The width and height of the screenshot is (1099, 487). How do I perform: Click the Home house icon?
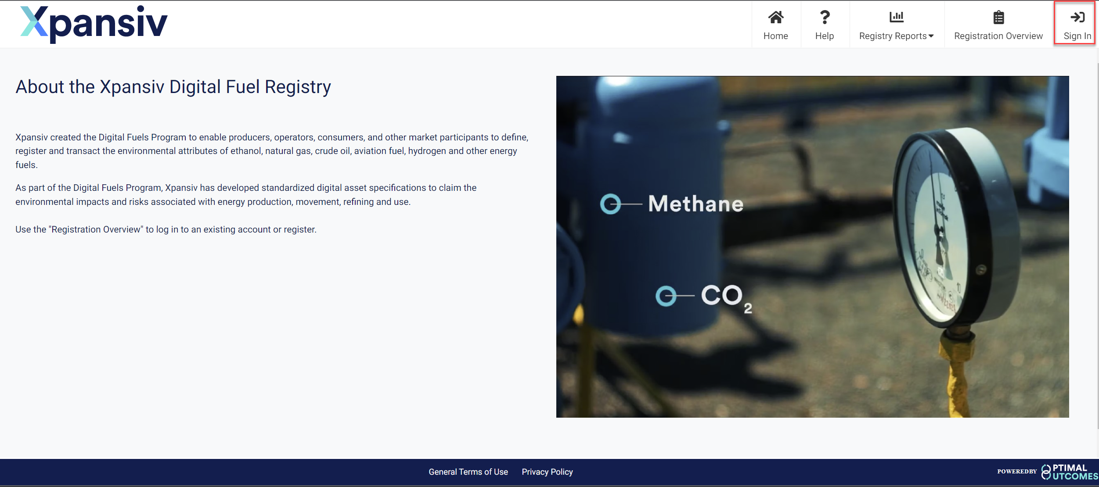tap(775, 17)
